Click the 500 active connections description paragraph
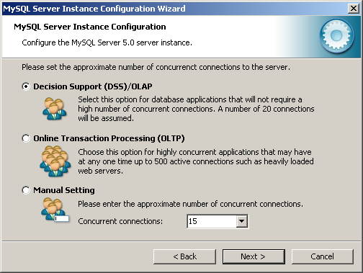 click(x=196, y=161)
